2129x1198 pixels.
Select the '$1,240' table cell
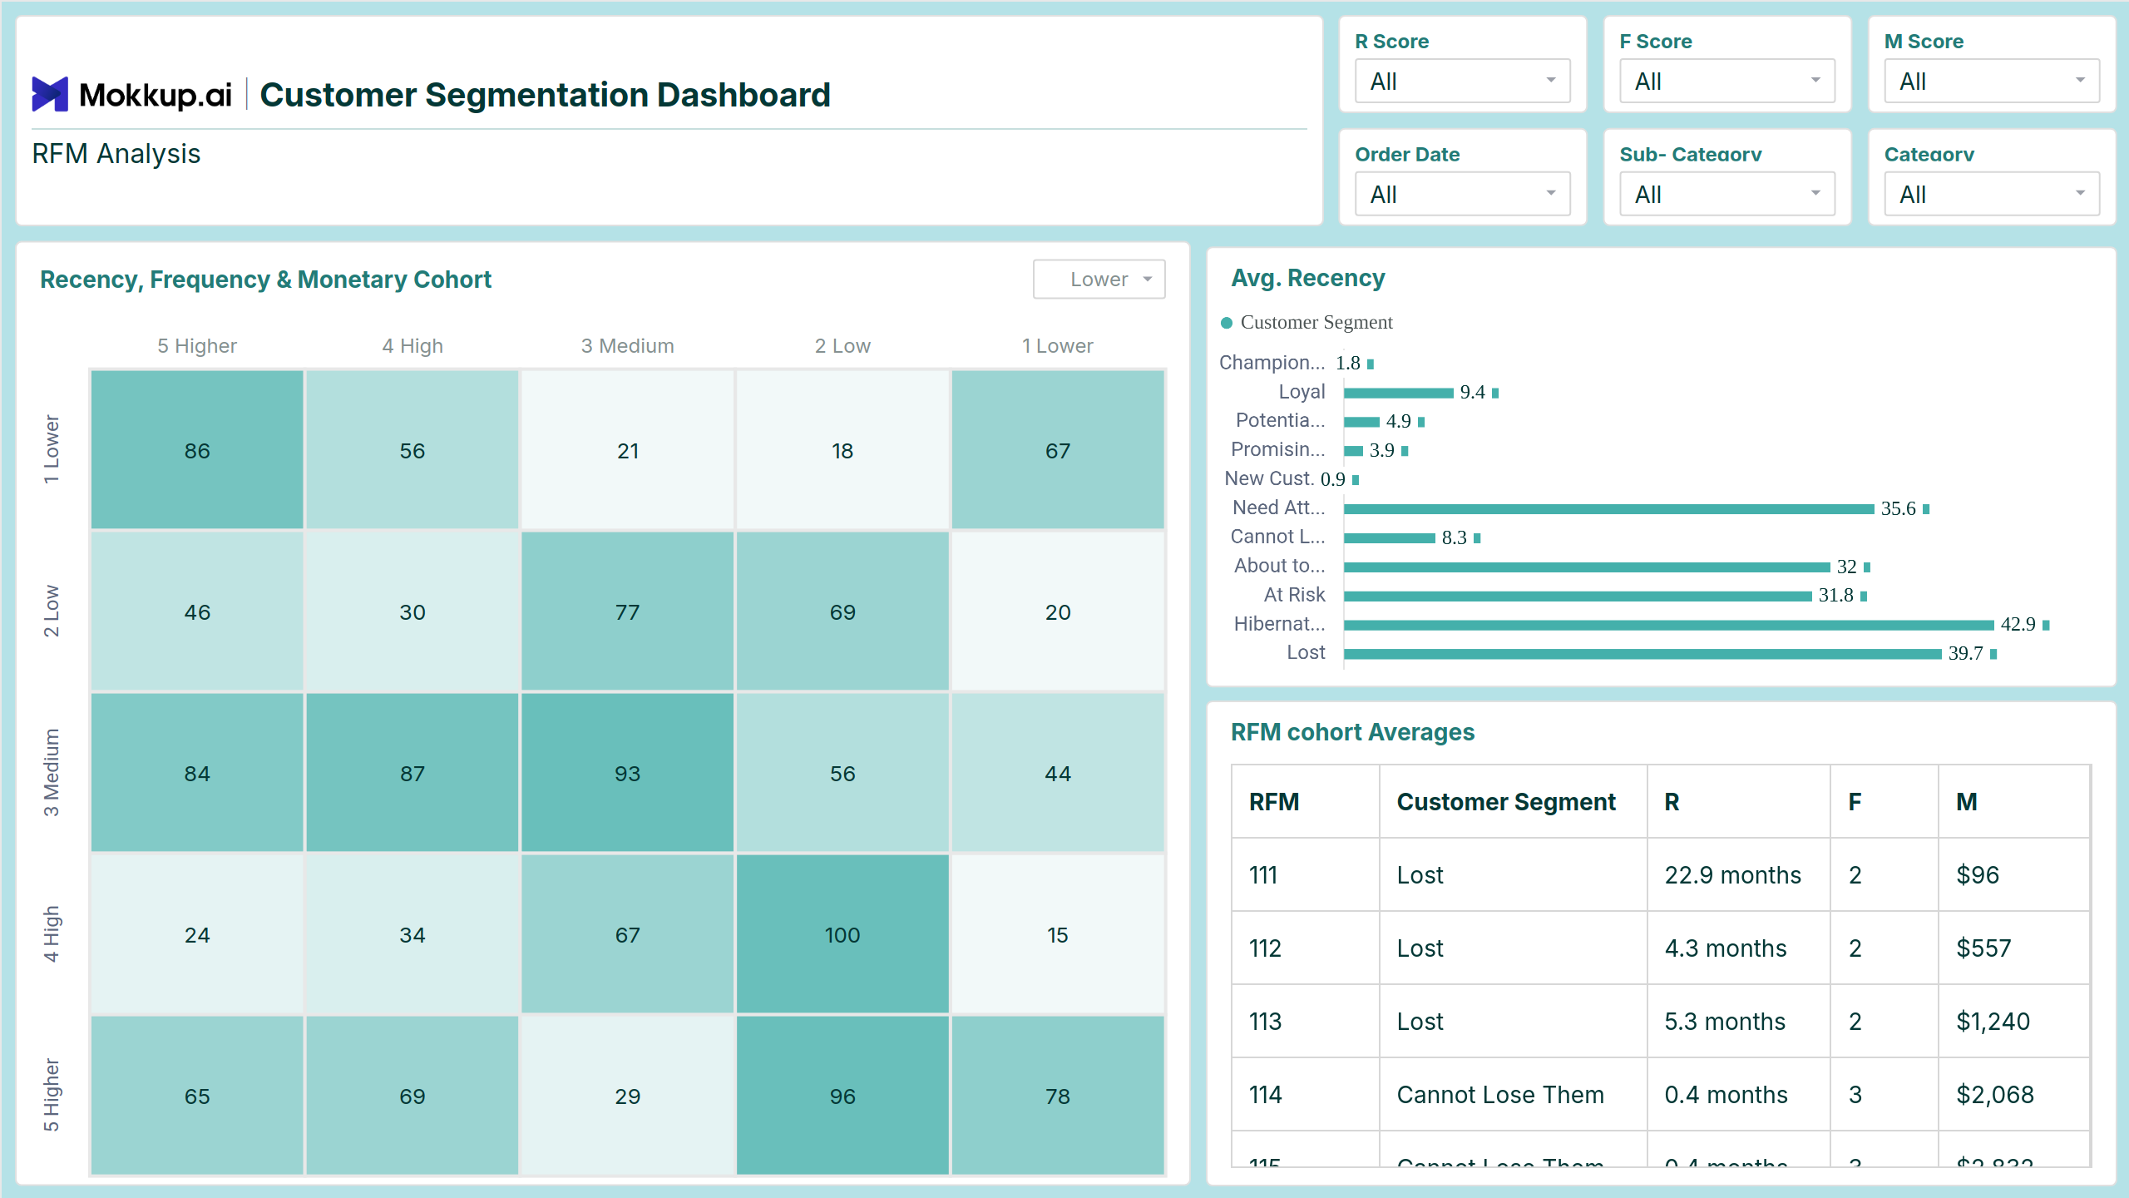coord(2014,1022)
